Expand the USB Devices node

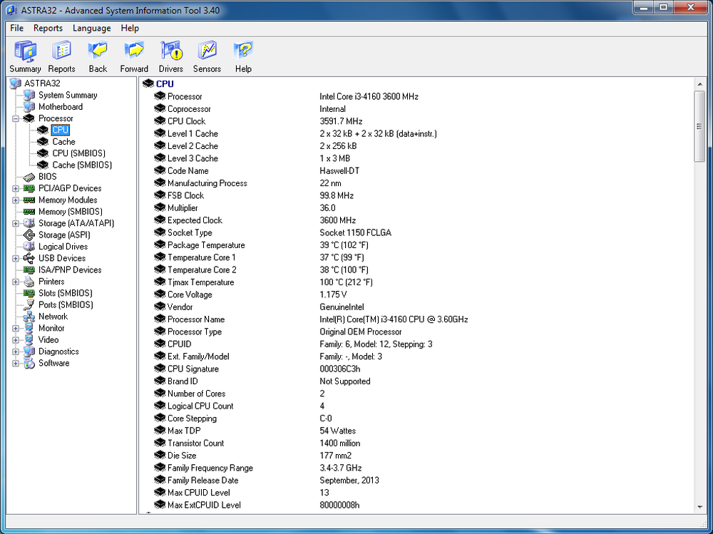(x=16, y=258)
